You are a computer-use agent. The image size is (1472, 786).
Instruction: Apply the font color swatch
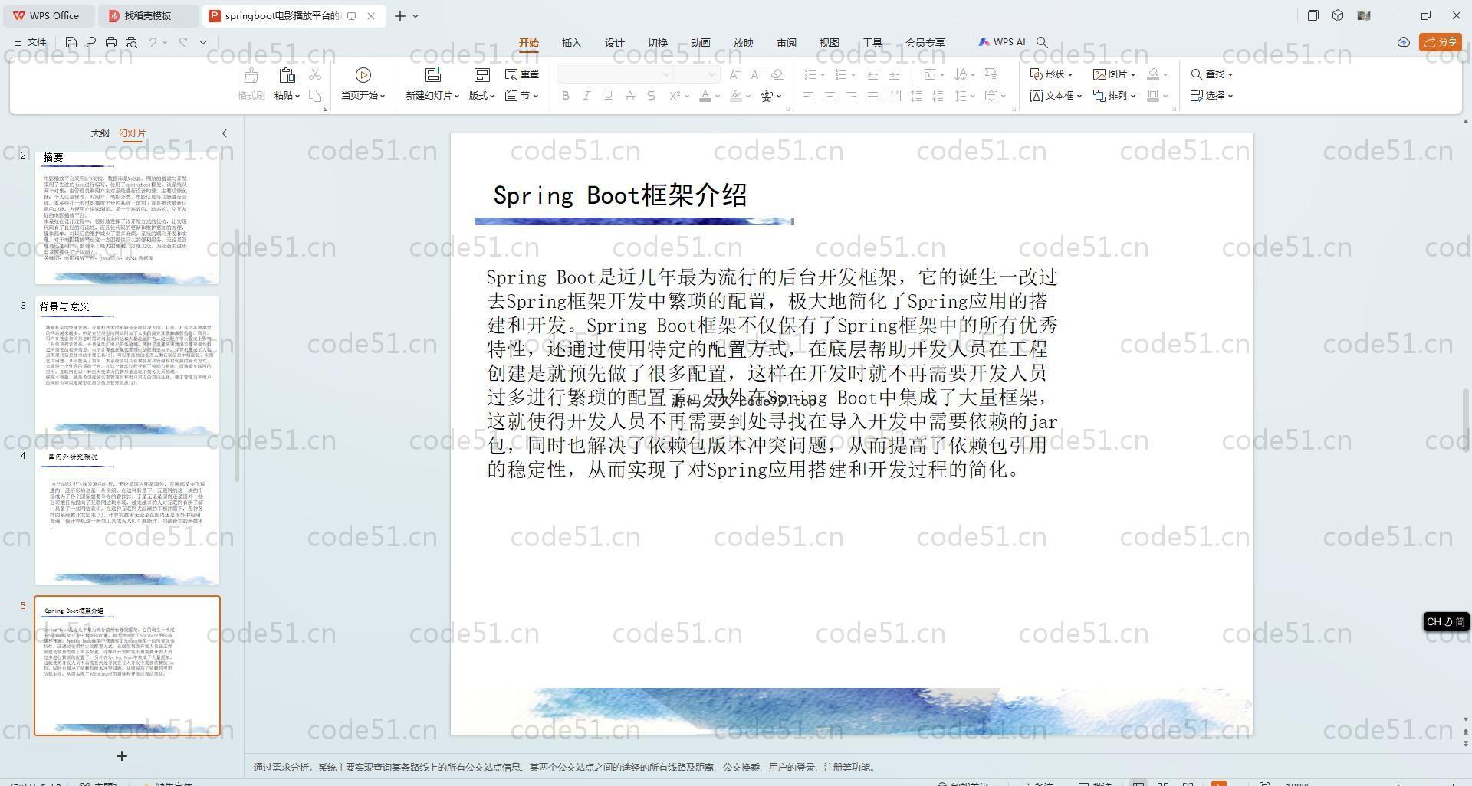[x=705, y=96]
